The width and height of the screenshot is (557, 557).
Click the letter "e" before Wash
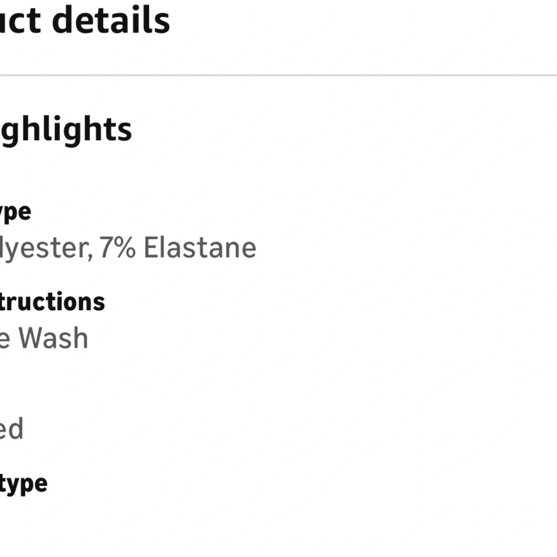[4, 338]
